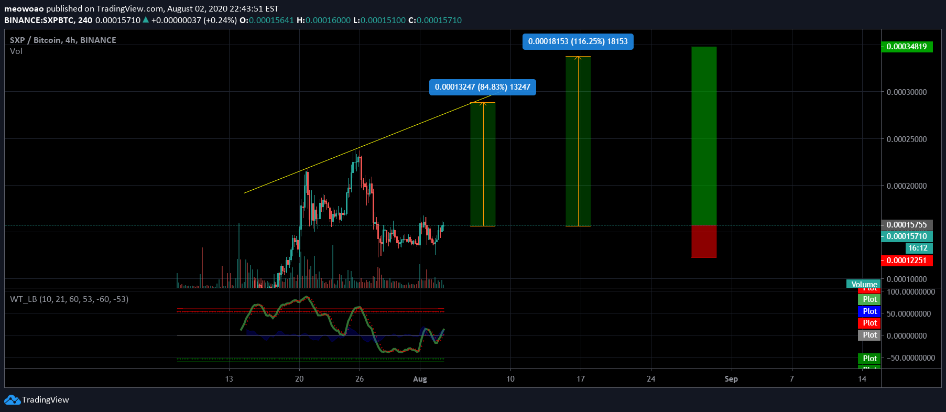946x412 pixels.
Task: Select the SXP / Bitcoin, 4h, BINANCE title
Action: [x=63, y=40]
